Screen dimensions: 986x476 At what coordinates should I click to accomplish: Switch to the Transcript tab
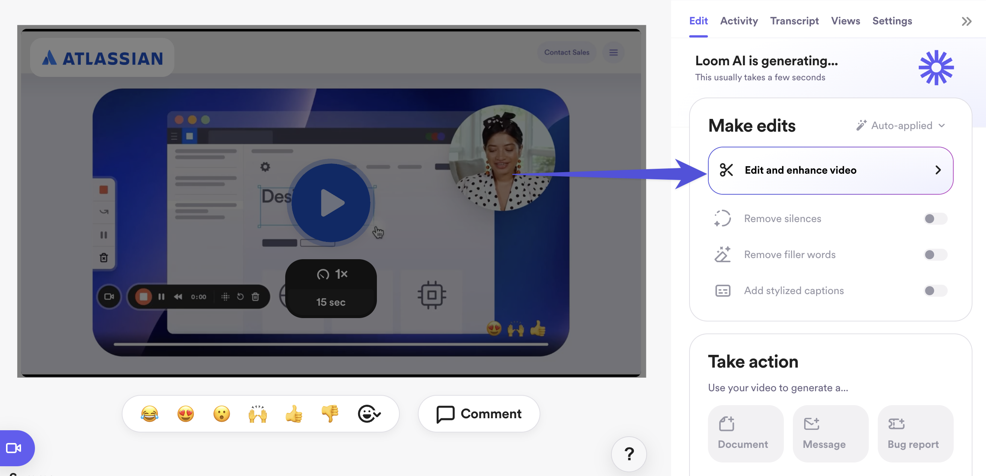point(794,21)
